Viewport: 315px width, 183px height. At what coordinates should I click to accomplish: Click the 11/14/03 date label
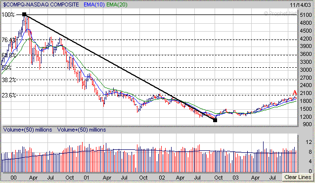[300, 5]
